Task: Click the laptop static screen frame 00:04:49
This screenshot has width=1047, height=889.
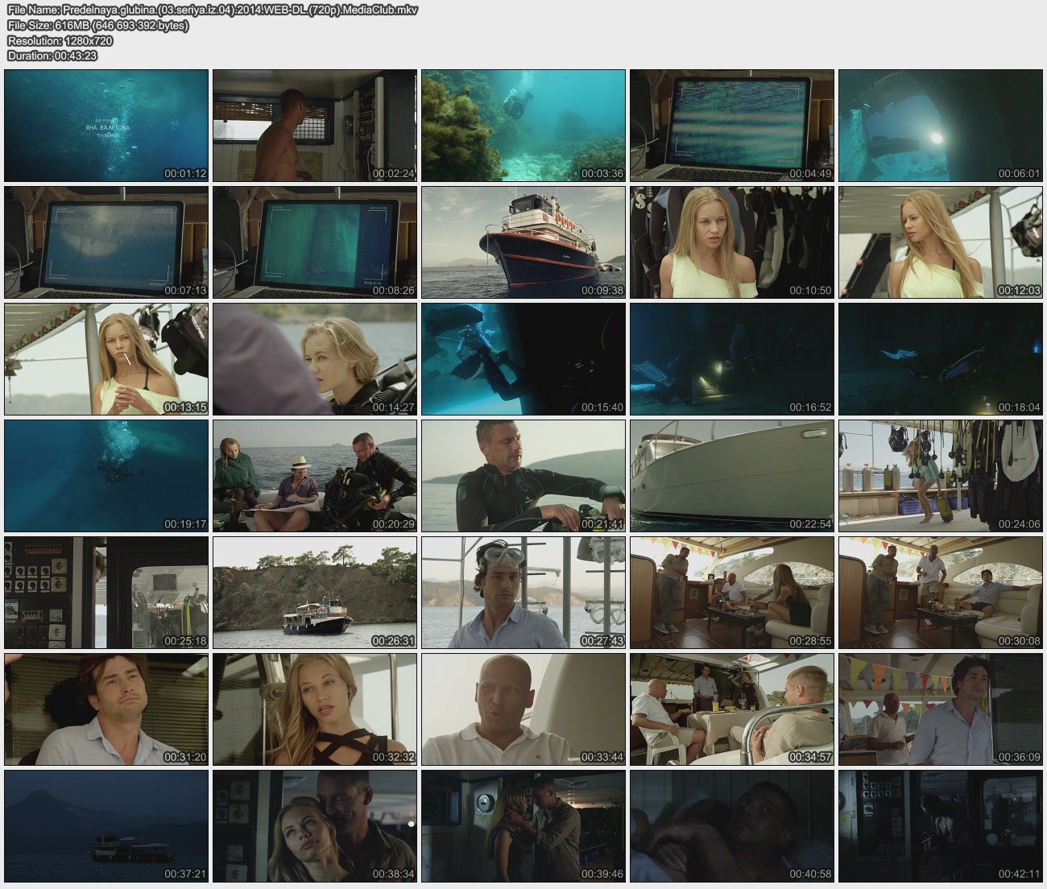Action: [x=732, y=126]
